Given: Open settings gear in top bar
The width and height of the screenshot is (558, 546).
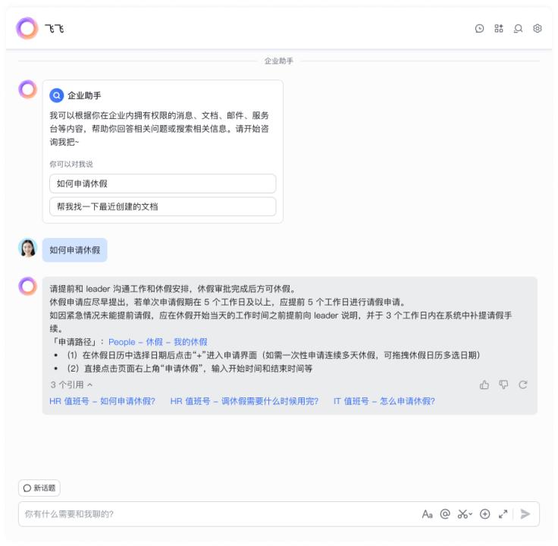Looking at the screenshot, I should [538, 29].
